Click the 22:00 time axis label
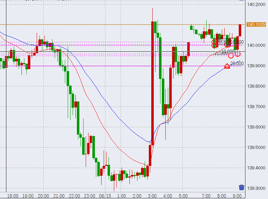Image resolution: width=268 pixels, height=199 pixels. pos(74,195)
